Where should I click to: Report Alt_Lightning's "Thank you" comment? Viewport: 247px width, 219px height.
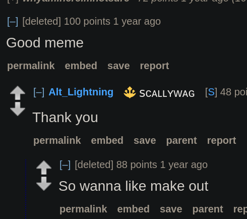click(x=221, y=141)
